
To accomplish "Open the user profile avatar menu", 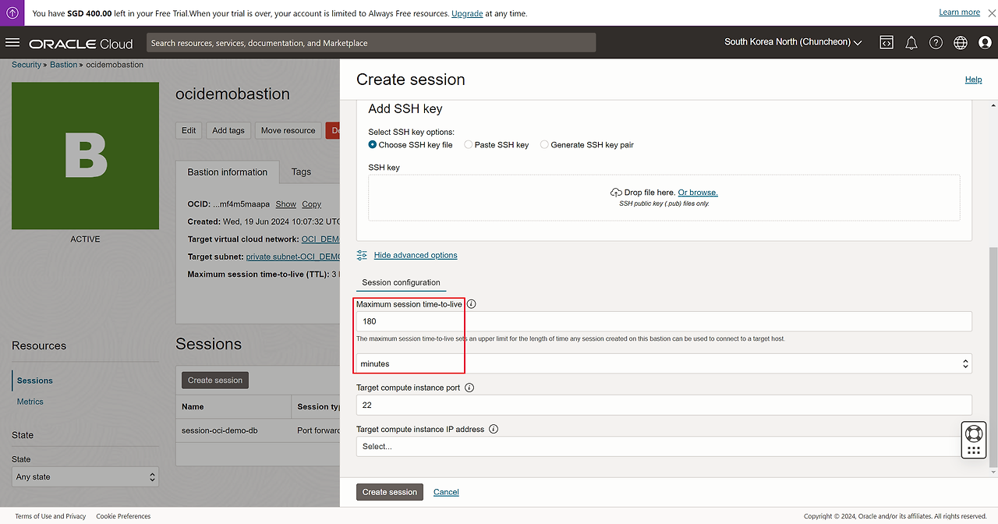I will [985, 43].
